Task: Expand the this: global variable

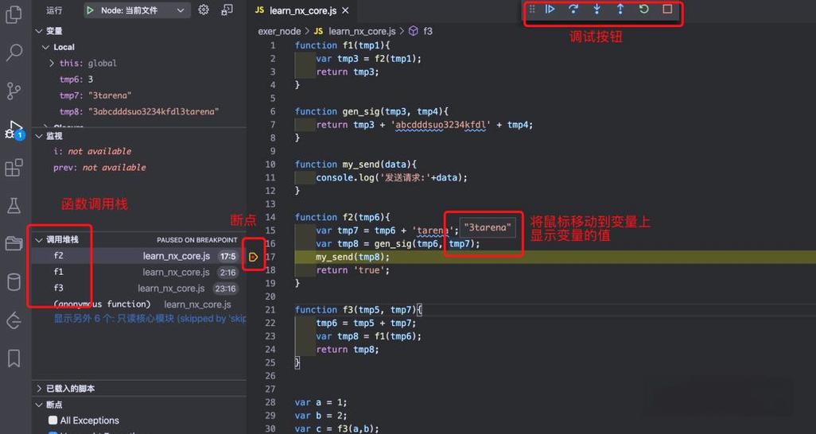Action: 52,63
